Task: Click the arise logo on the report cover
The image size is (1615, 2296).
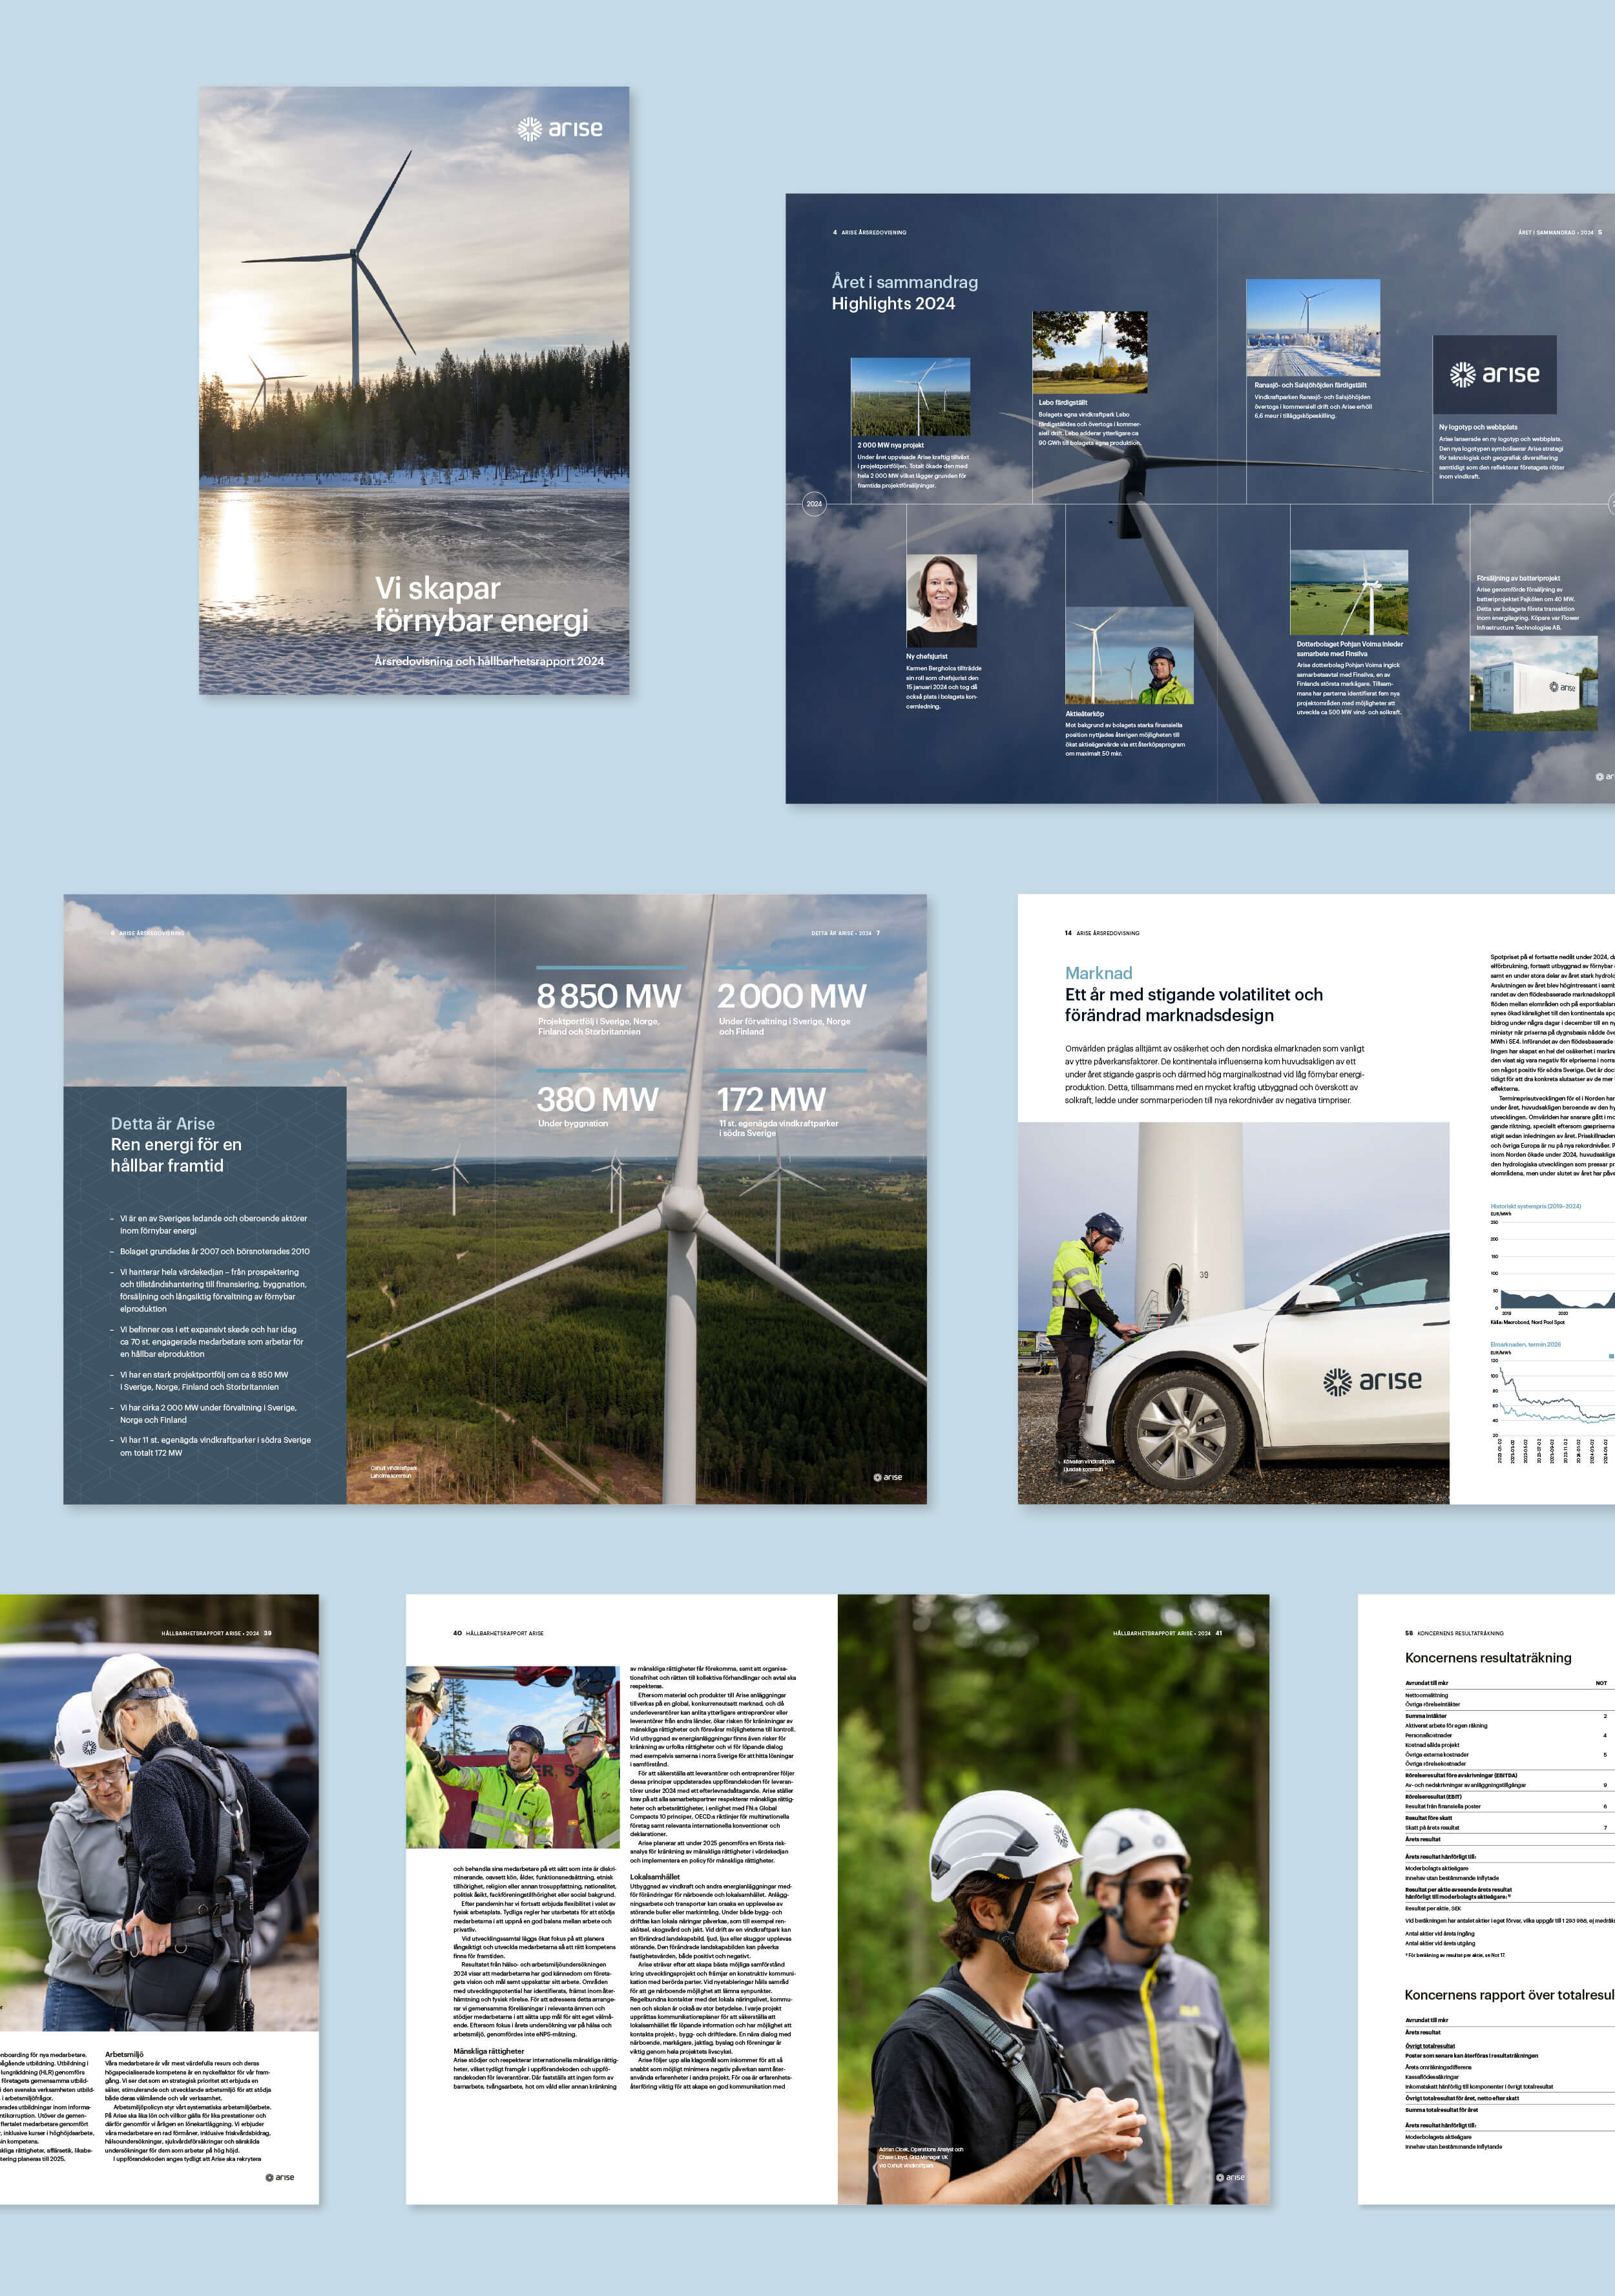Action: coord(560,128)
